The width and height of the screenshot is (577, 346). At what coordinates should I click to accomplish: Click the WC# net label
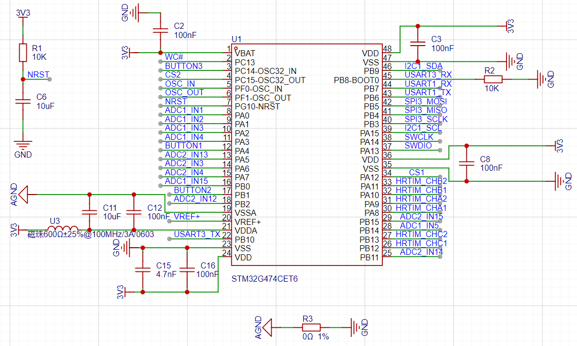[174, 57]
